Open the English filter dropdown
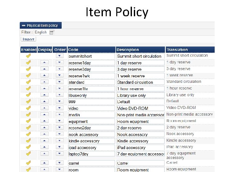This screenshot has width=230, height=172. click(52, 32)
